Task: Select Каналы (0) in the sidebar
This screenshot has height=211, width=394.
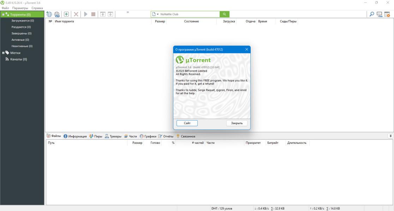Action: tap(19, 59)
